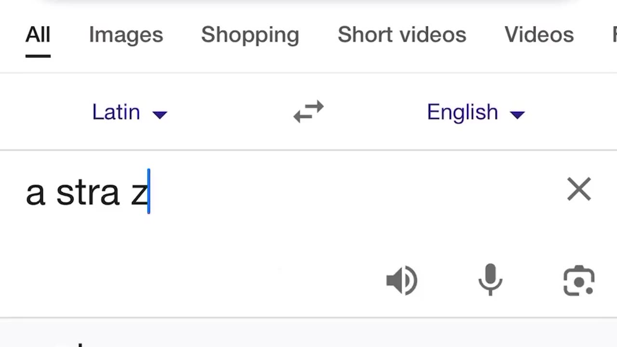Open camera image translation

click(x=578, y=280)
